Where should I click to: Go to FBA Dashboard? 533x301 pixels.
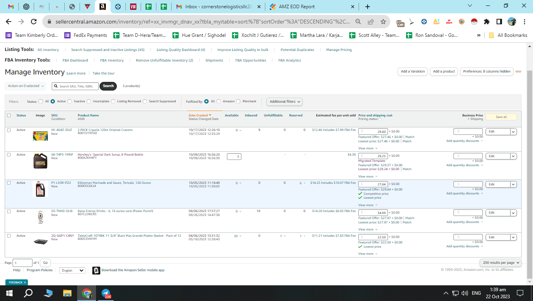tap(75, 60)
